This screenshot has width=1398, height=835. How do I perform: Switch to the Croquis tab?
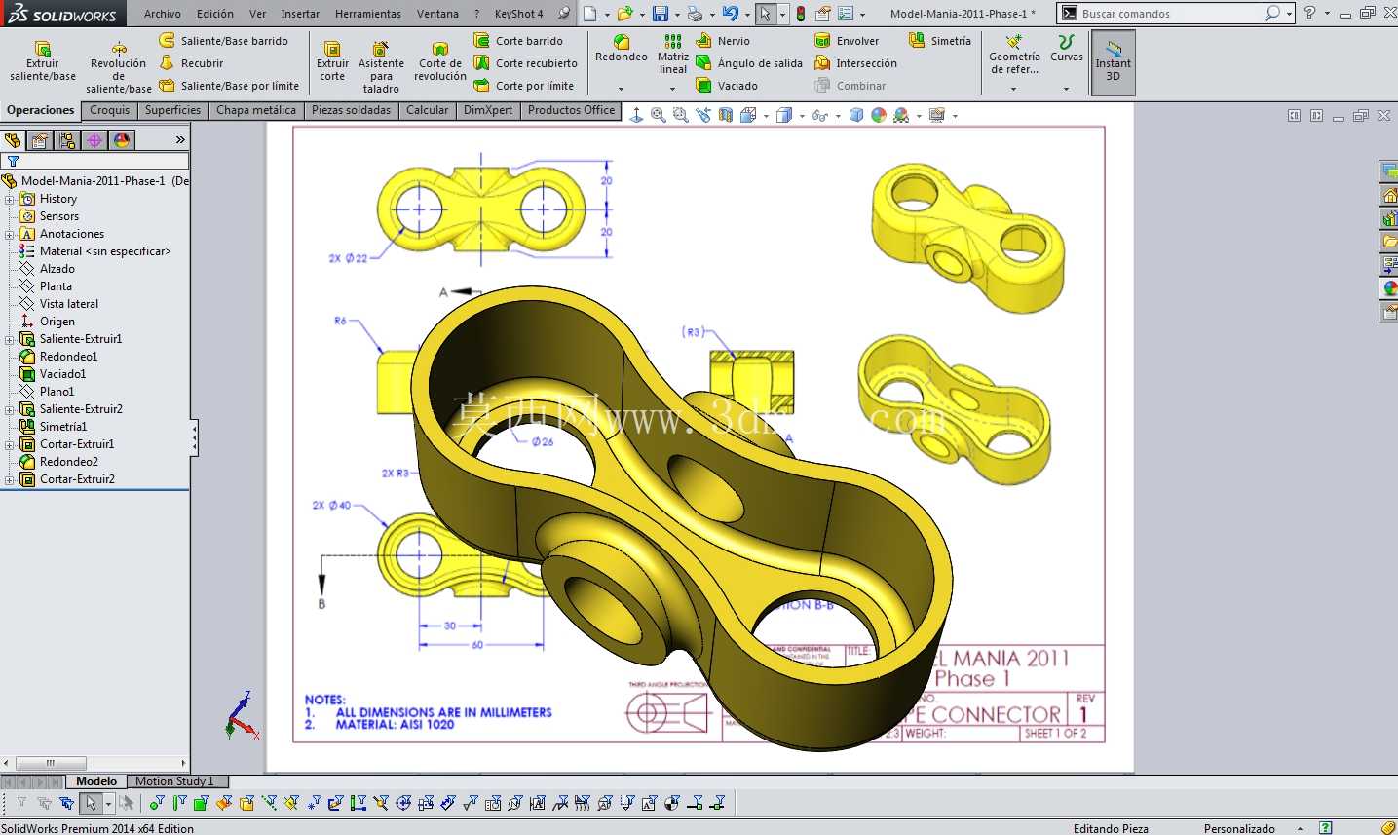(110, 110)
